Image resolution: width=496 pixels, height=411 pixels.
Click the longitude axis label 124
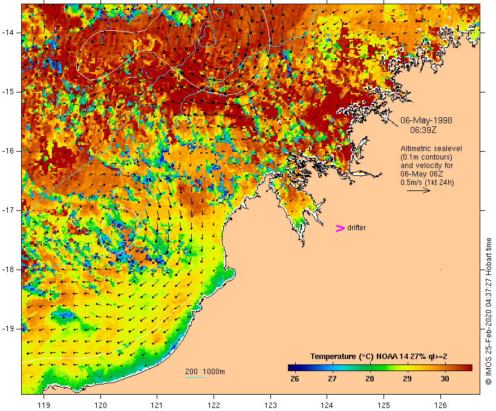(327, 406)
